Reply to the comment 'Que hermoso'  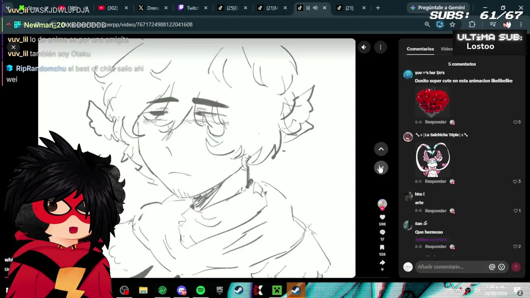pyautogui.click(x=436, y=246)
